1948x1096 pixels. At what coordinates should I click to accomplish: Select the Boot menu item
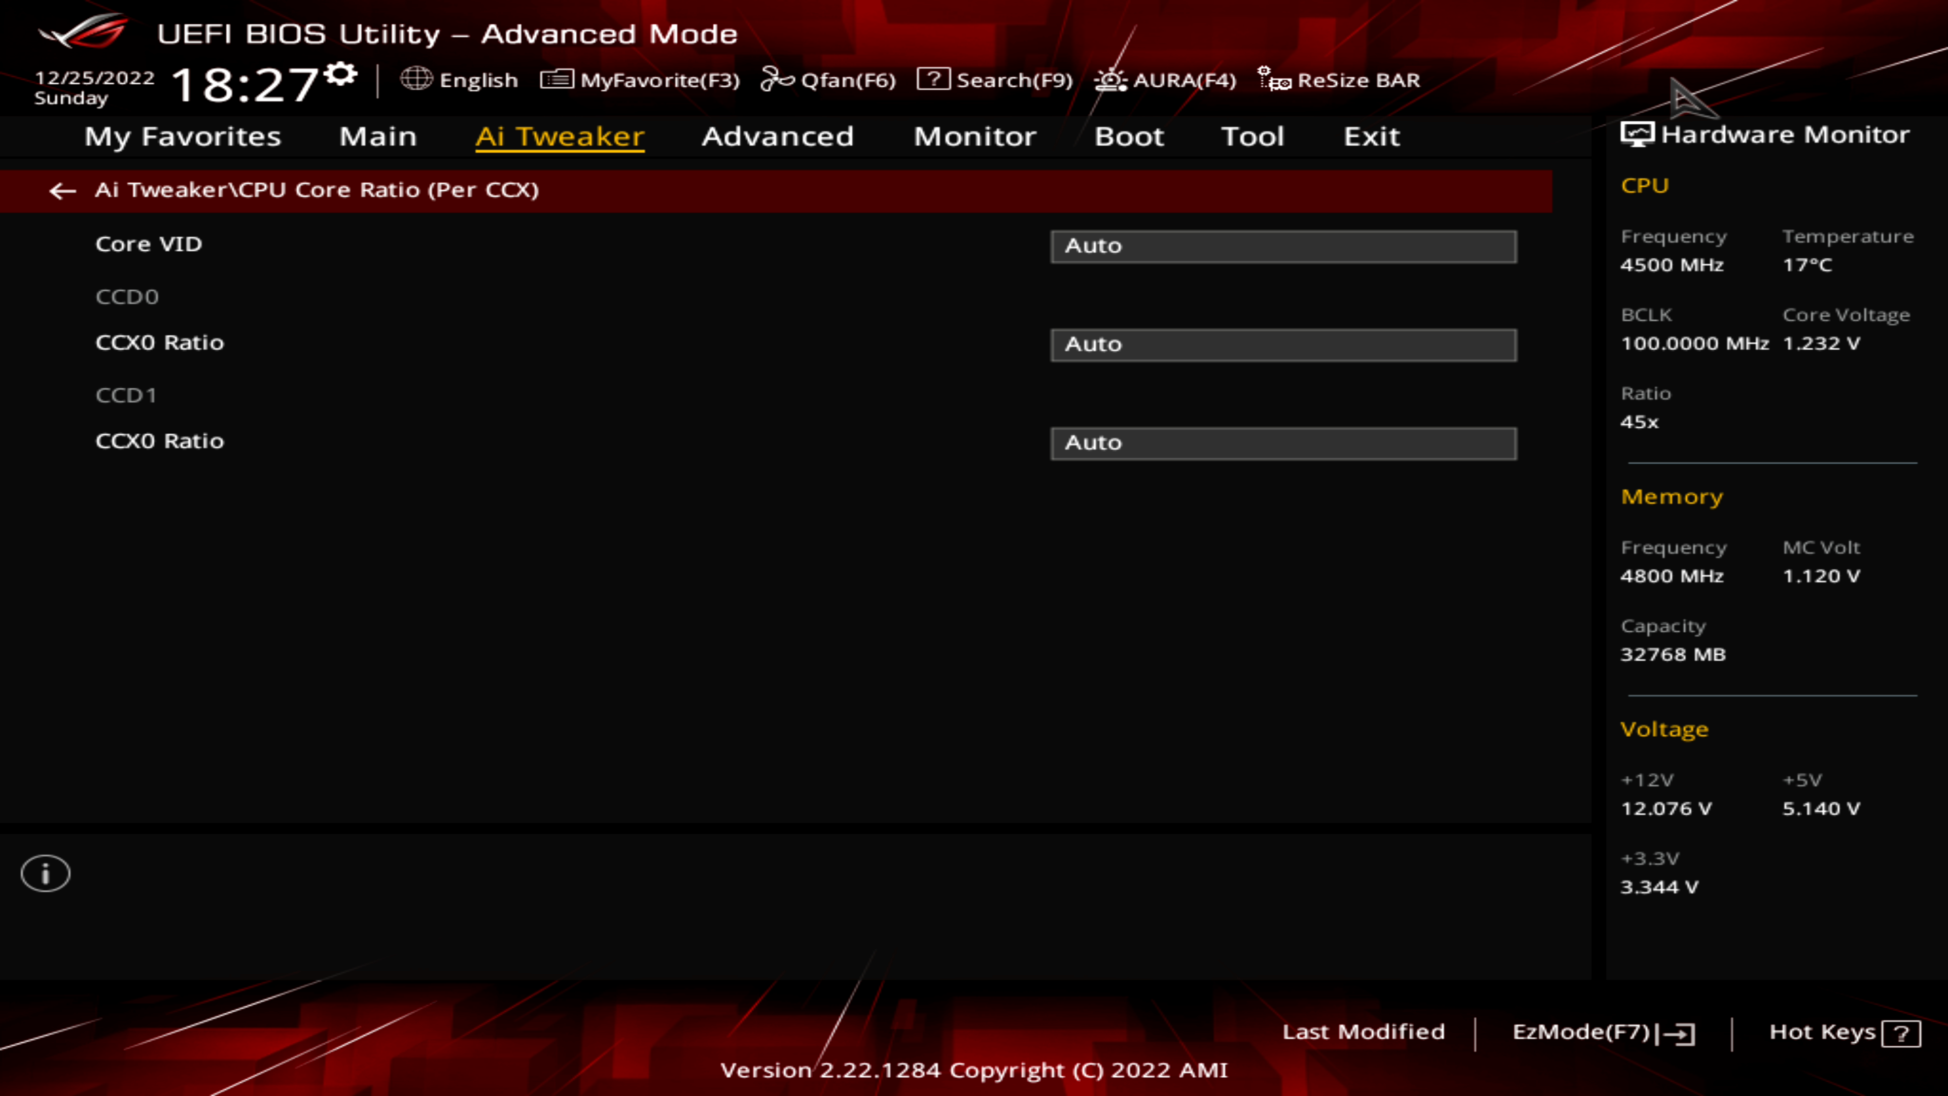pyautogui.click(x=1129, y=135)
